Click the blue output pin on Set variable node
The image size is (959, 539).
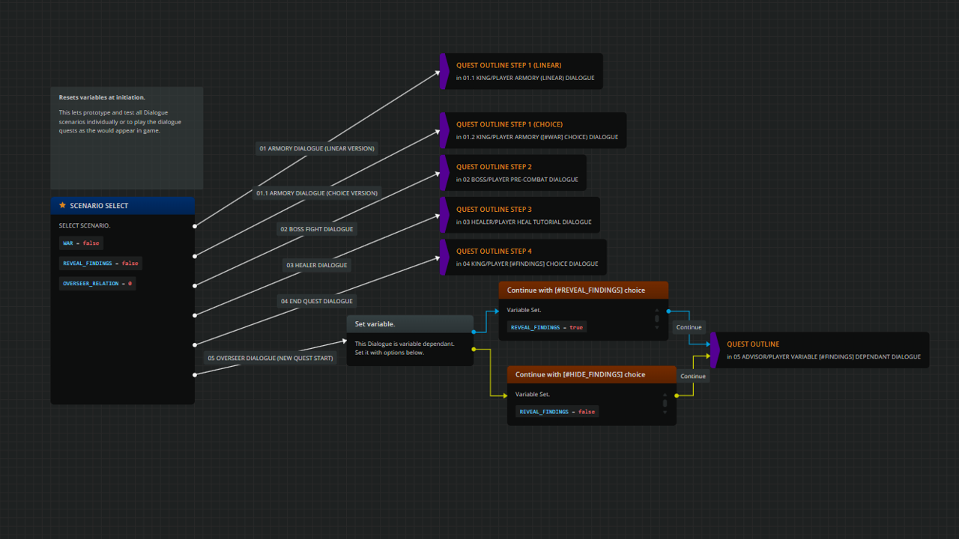click(x=474, y=332)
